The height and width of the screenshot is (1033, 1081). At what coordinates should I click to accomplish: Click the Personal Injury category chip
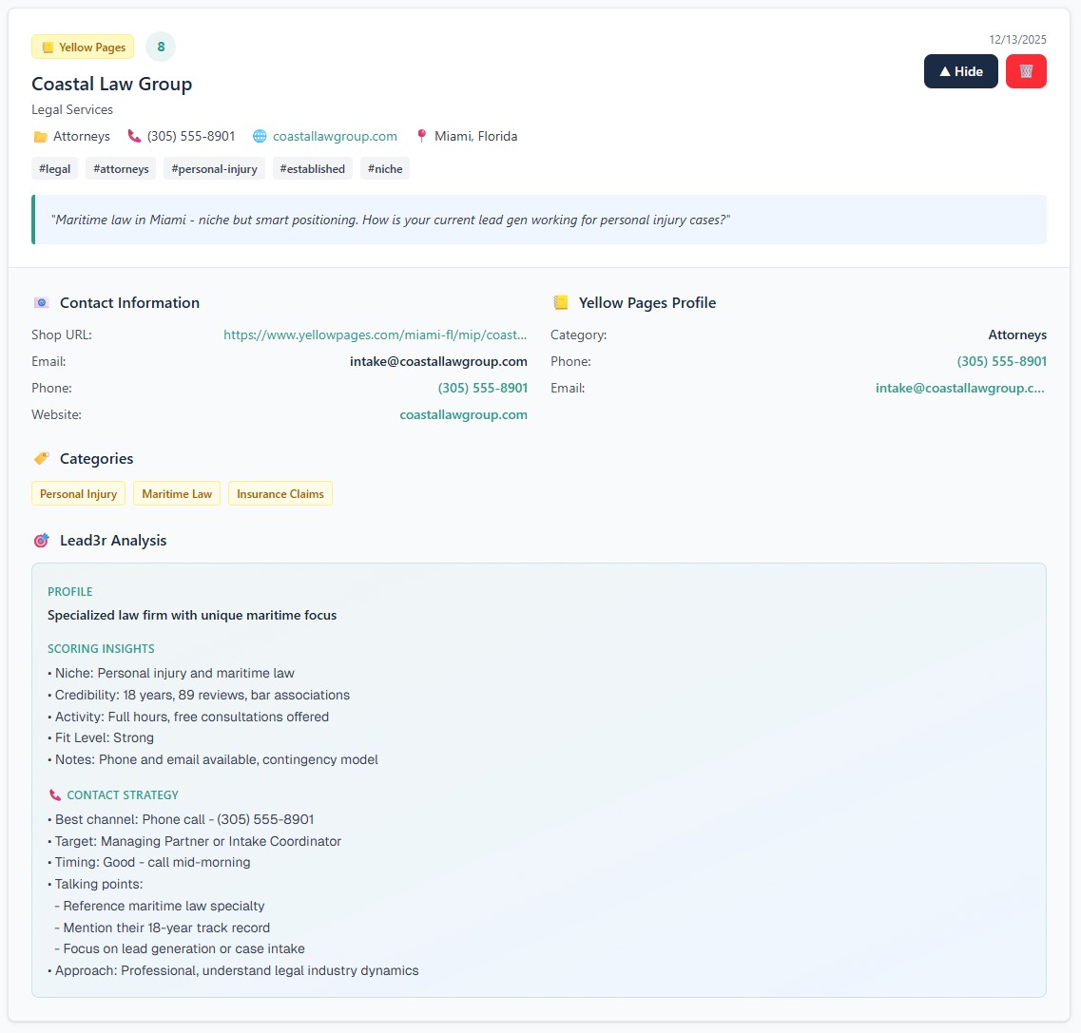point(78,494)
